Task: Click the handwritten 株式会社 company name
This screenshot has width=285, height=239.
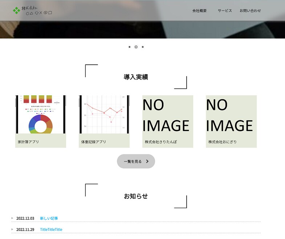Action: (x=37, y=11)
